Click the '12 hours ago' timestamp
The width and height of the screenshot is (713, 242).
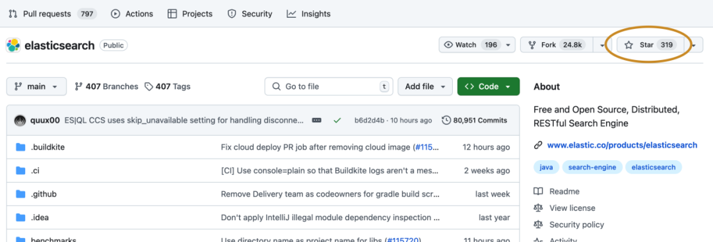click(x=486, y=147)
